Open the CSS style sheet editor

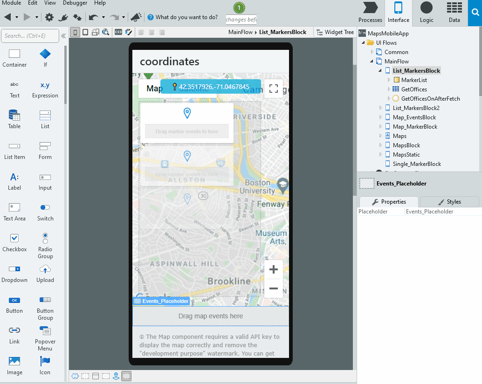(118, 32)
